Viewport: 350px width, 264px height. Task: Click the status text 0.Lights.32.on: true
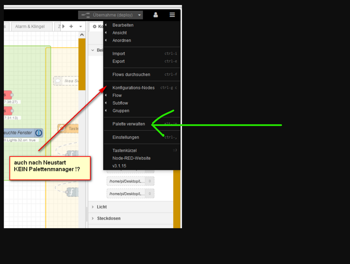[20, 140]
